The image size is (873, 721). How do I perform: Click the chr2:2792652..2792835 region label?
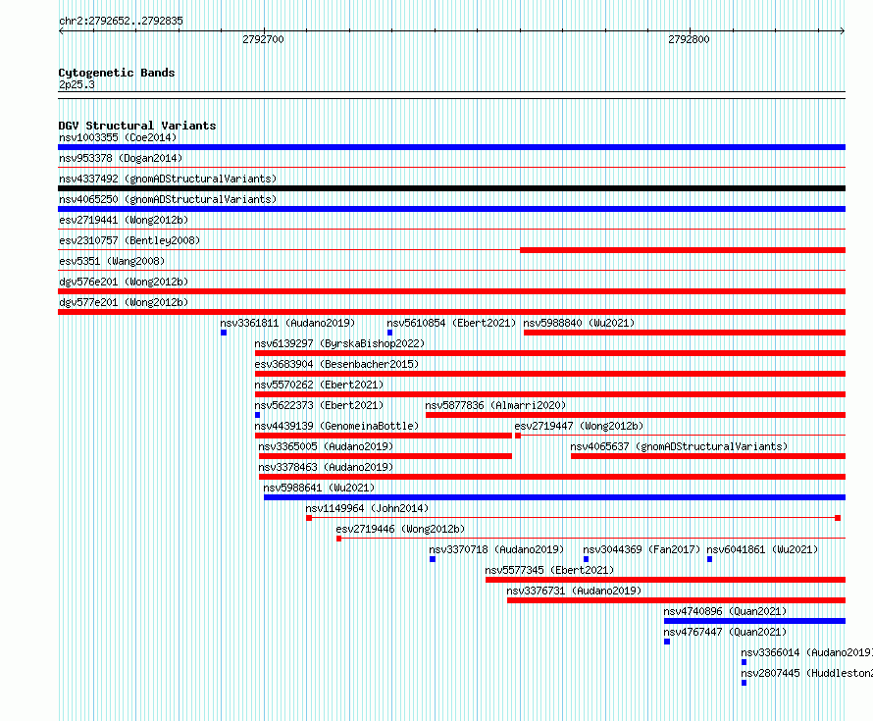click(121, 22)
